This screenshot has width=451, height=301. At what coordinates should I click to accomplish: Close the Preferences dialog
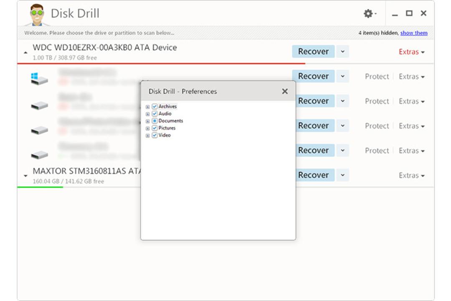(285, 91)
